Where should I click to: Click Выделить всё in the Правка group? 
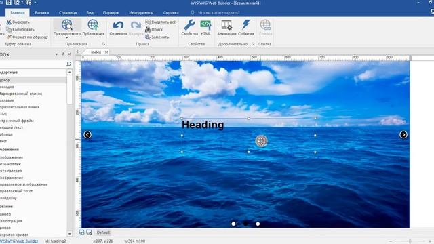[160, 22]
